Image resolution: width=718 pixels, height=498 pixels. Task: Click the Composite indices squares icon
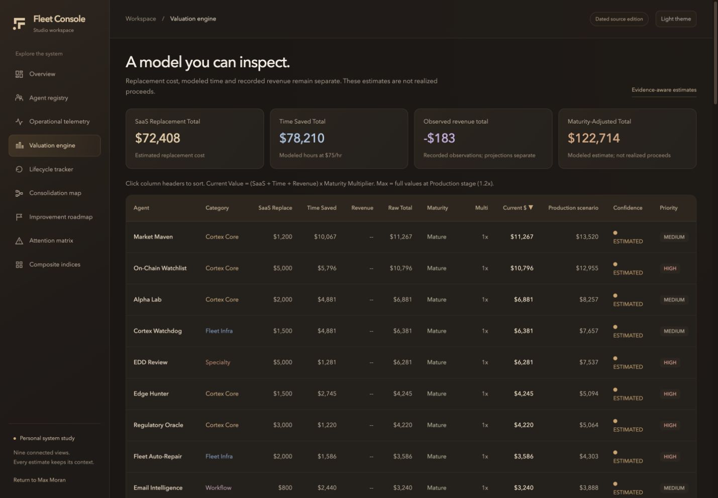point(19,265)
